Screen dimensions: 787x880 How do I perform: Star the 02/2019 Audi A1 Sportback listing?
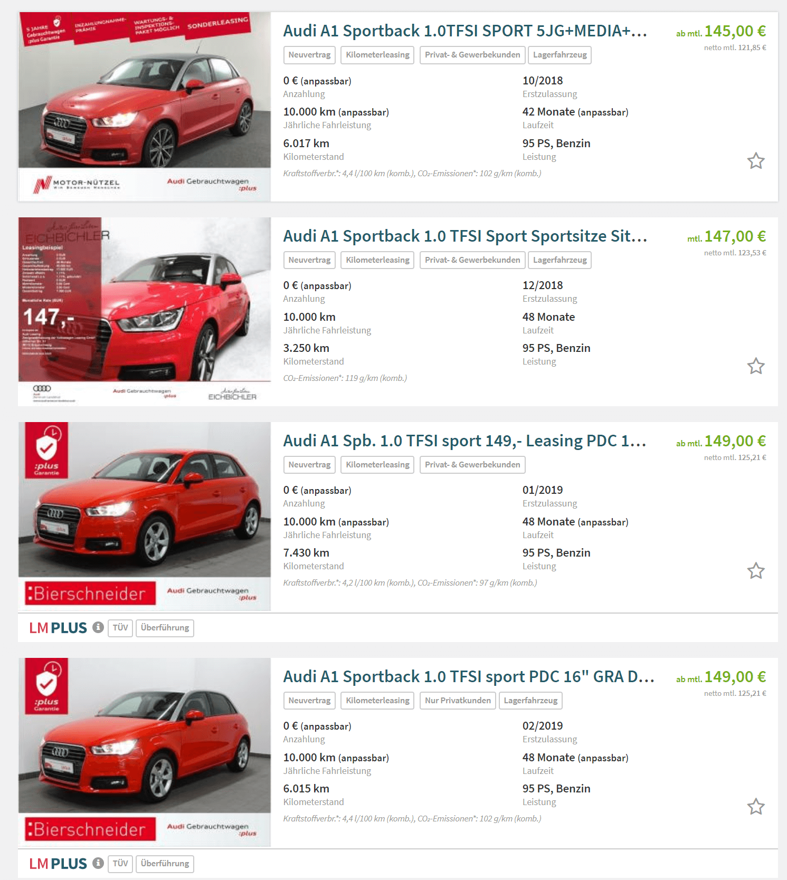[x=756, y=807]
